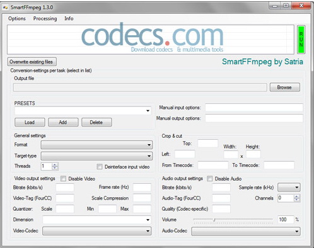Click the Scale Compression field

142,198
